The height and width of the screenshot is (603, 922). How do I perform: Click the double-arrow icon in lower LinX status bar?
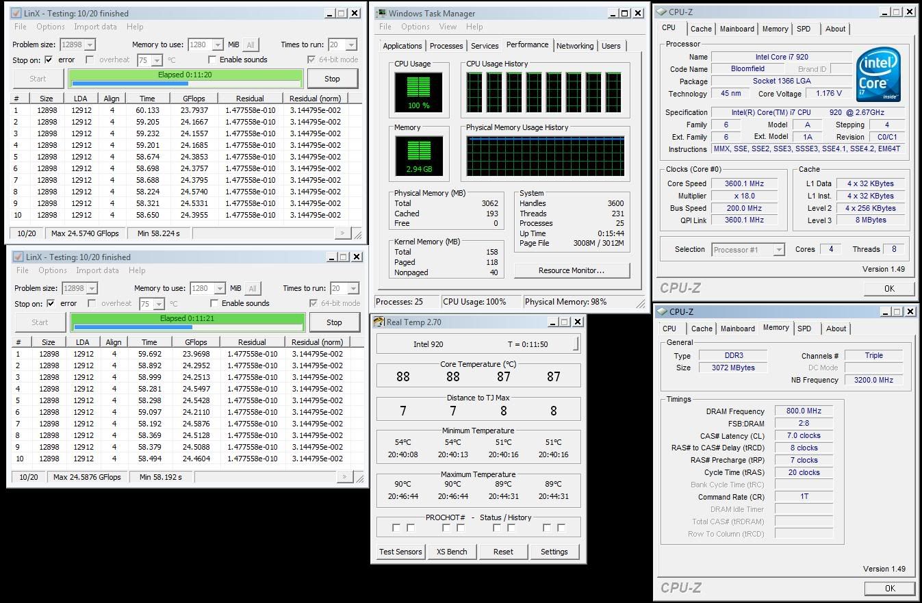point(344,477)
